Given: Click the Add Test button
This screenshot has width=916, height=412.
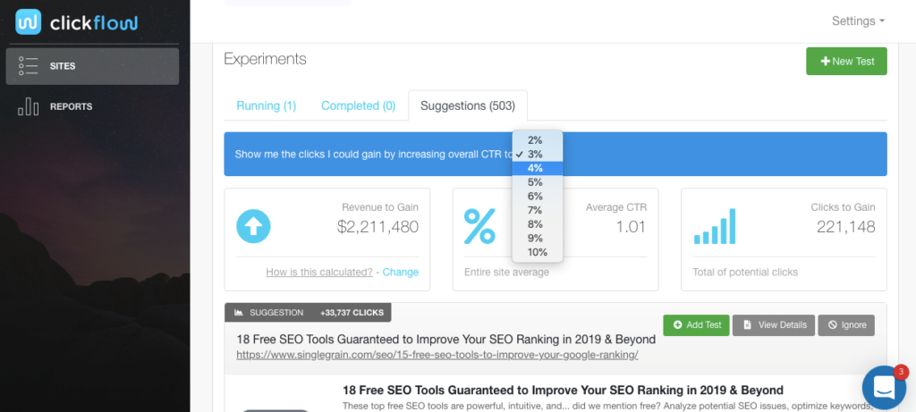Looking at the screenshot, I should pyautogui.click(x=696, y=324).
